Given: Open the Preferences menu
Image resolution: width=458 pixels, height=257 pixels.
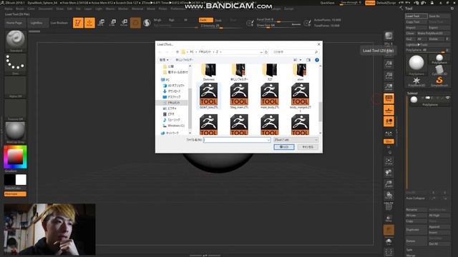Looking at the screenshot, I should point(178,9).
